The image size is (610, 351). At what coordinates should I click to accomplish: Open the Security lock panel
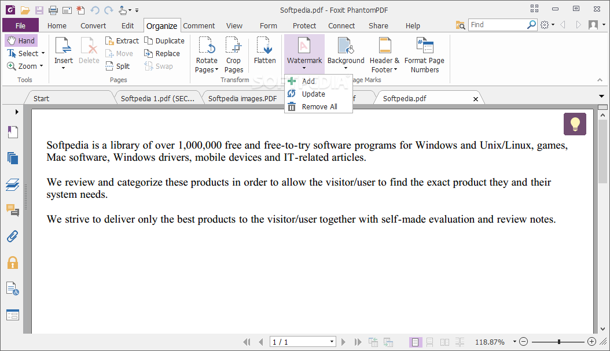13,263
